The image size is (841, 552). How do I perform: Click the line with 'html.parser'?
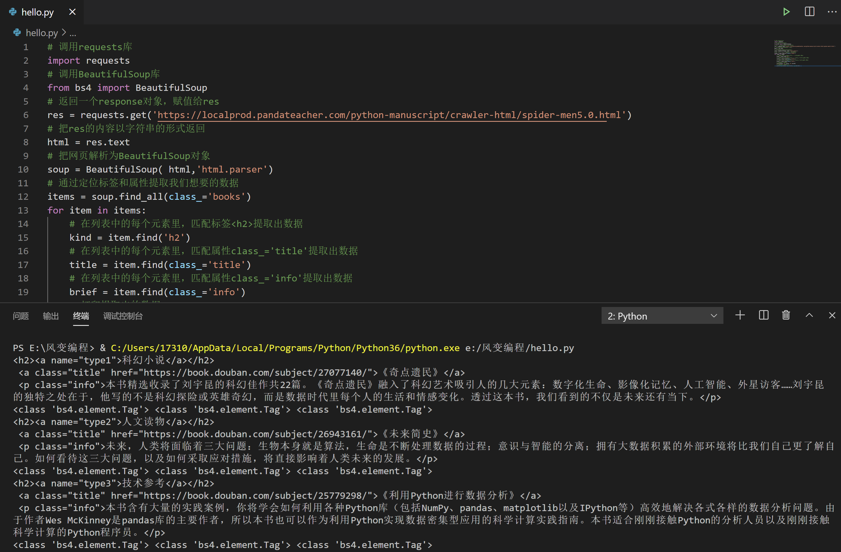coord(160,169)
